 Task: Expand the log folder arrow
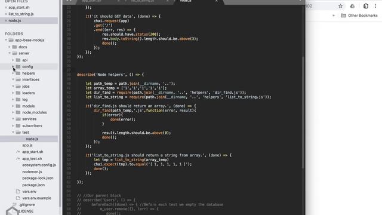(13, 100)
